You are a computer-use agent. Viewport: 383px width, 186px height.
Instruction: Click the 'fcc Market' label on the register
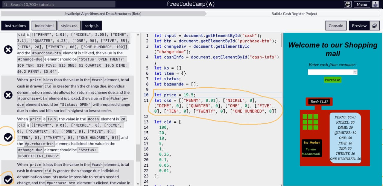[312, 142]
